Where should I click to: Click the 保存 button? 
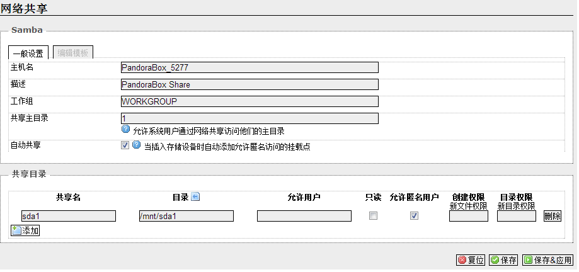pos(503,260)
